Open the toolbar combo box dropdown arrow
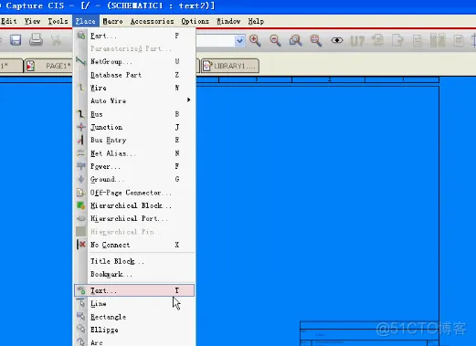 point(239,40)
